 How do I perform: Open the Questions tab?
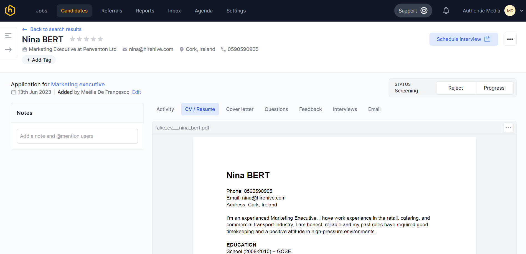point(276,109)
